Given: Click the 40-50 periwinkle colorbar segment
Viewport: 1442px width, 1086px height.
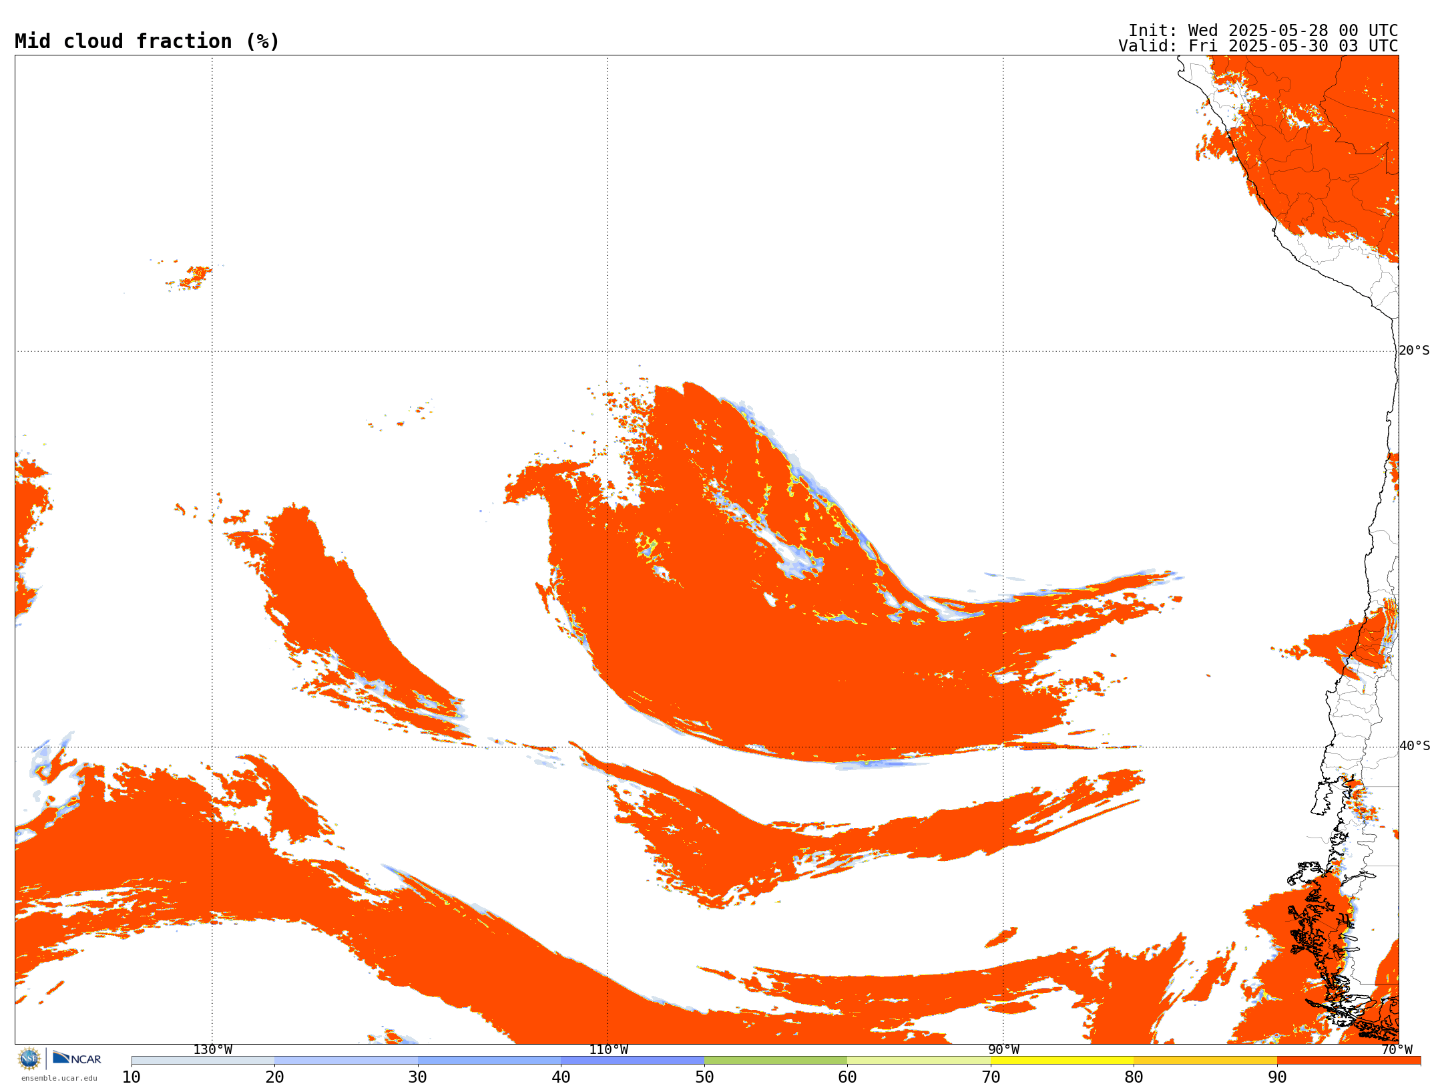Looking at the screenshot, I should (x=632, y=1061).
